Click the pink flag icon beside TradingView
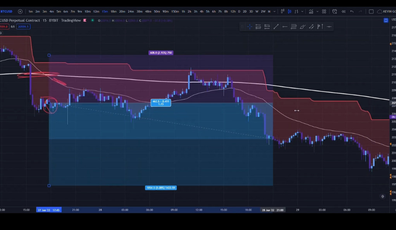Image resolution: width=396 pixels, height=230 pixels. tap(85, 20)
